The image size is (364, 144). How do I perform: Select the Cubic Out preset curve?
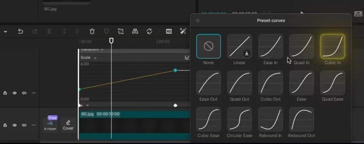(x=271, y=83)
